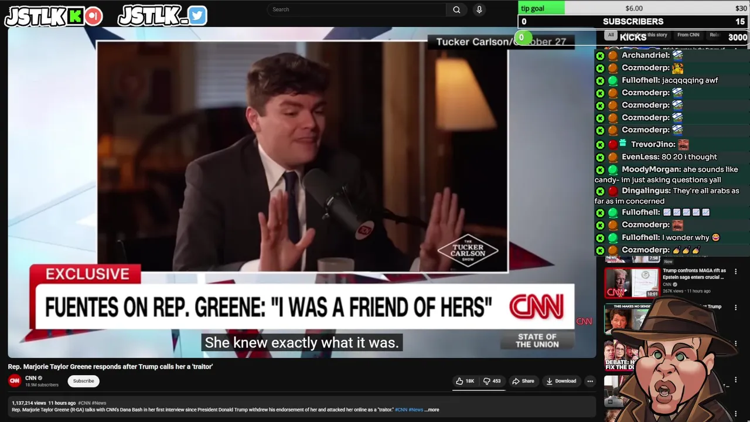Click the username 'Archandriel:' in chat
This screenshot has width=750, height=422.
pyautogui.click(x=646, y=55)
